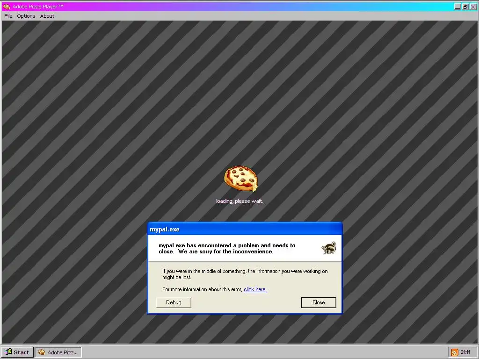Follow the "click here" error info link
This screenshot has width=479, height=359.
tap(255, 289)
